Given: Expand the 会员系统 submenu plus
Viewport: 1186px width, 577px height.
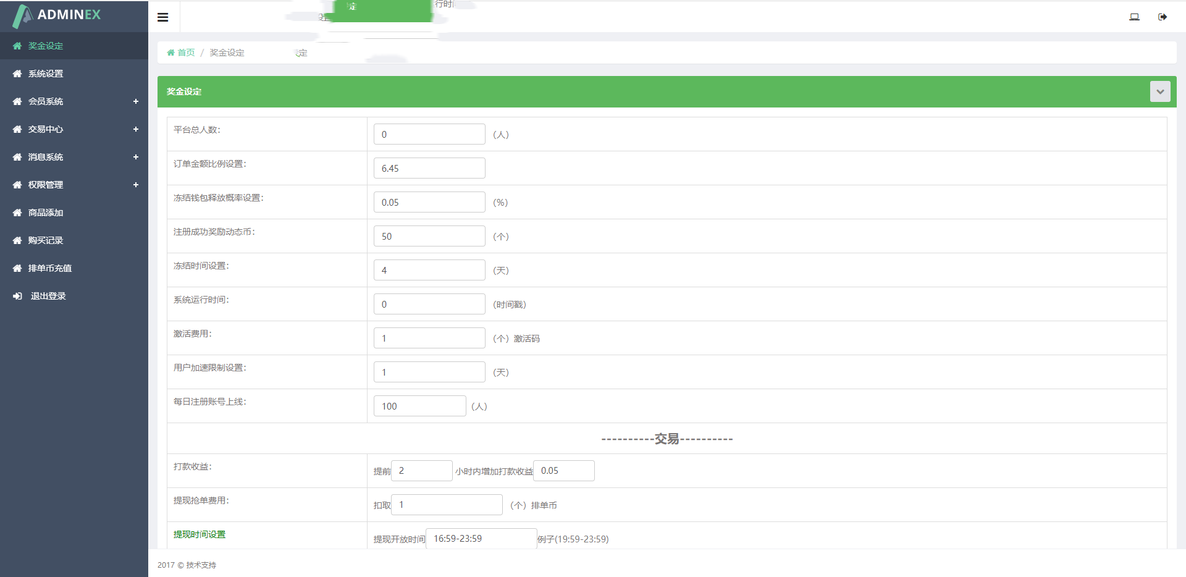Looking at the screenshot, I should click(136, 101).
